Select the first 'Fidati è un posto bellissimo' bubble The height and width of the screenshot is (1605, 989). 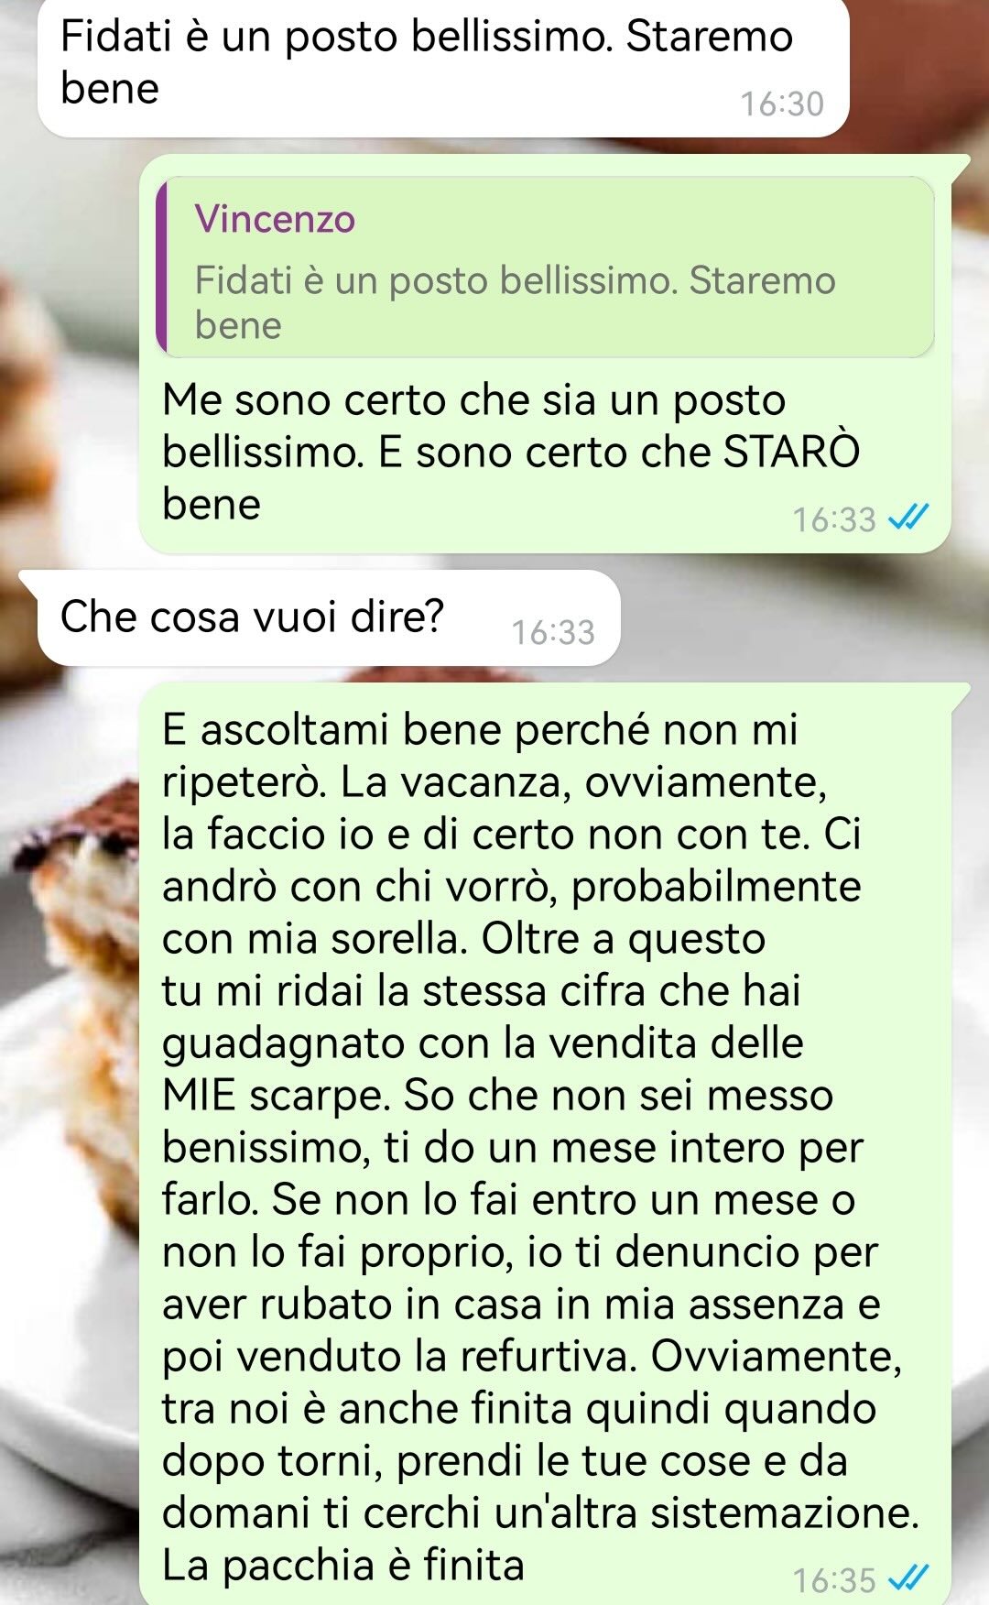pos(443,66)
